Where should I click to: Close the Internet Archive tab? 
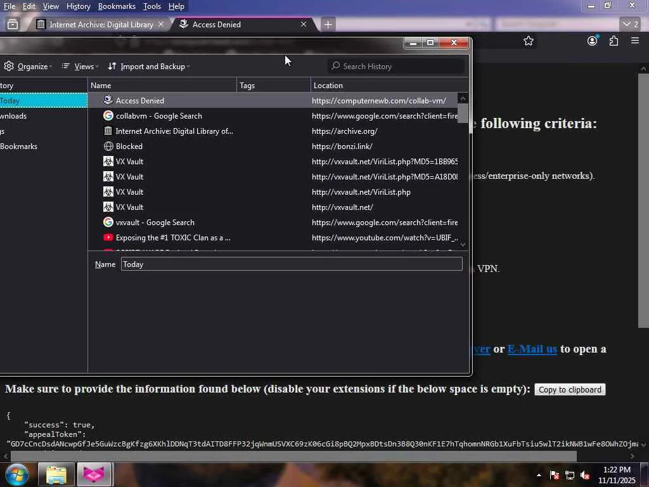click(161, 25)
